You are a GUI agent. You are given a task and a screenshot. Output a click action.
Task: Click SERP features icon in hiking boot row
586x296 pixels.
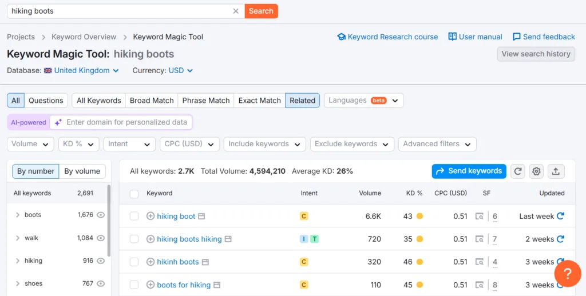pyautogui.click(x=479, y=216)
